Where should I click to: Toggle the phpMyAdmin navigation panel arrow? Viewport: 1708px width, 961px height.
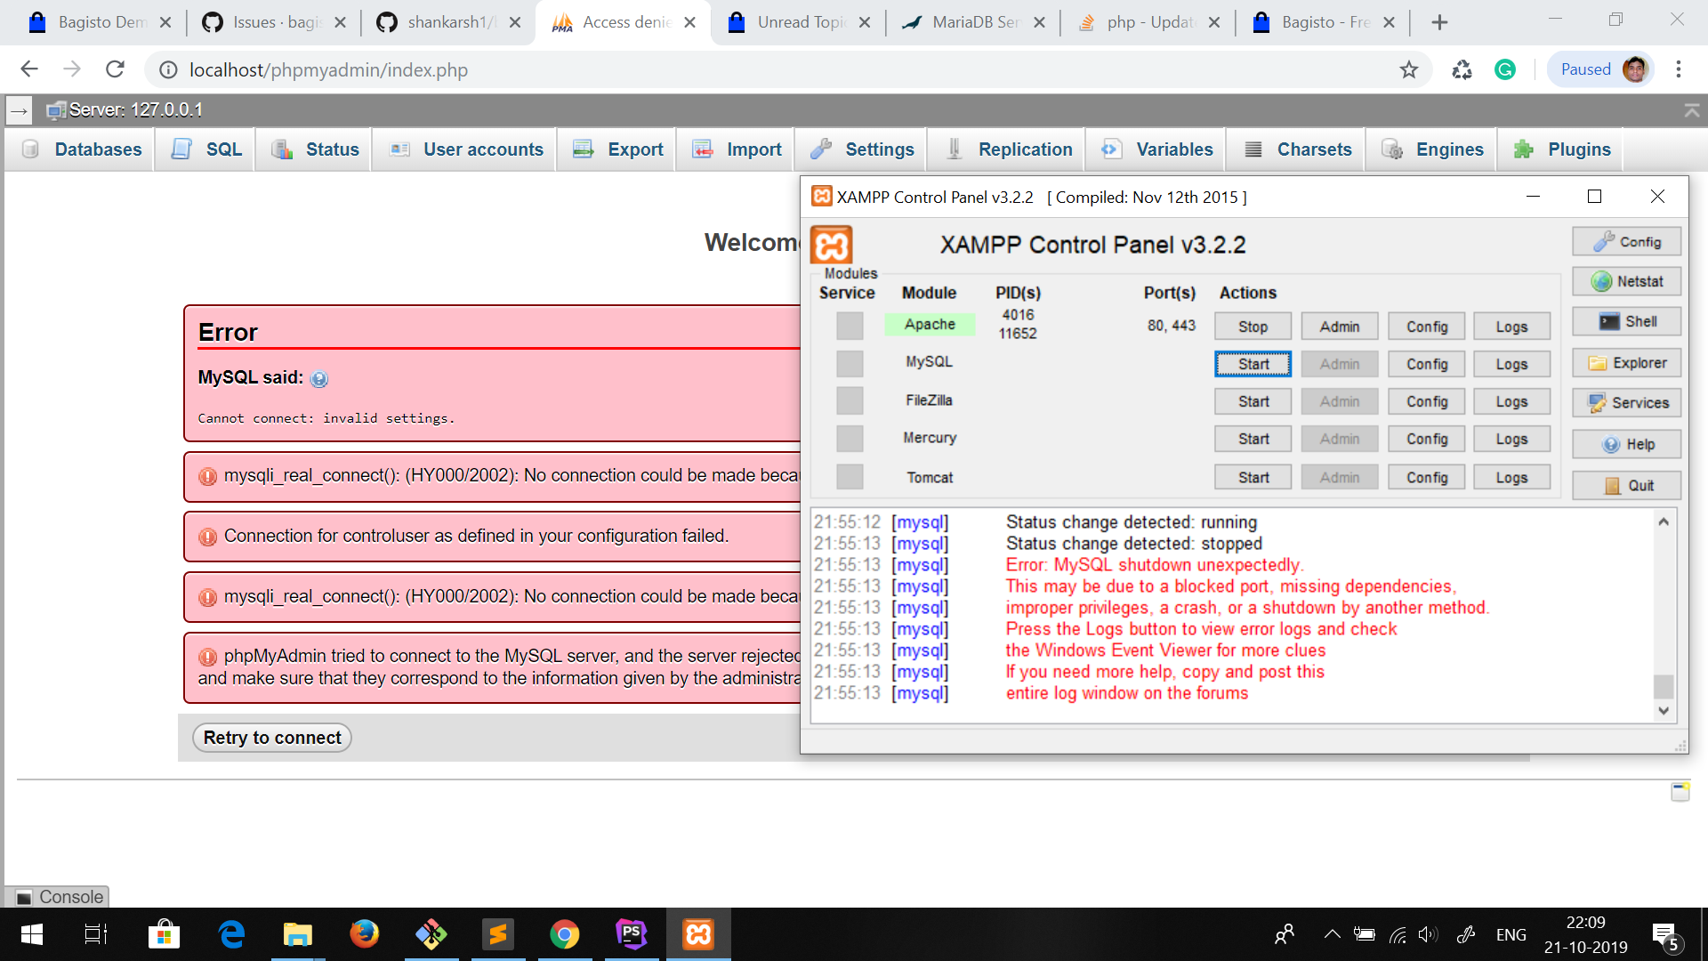click(x=19, y=110)
